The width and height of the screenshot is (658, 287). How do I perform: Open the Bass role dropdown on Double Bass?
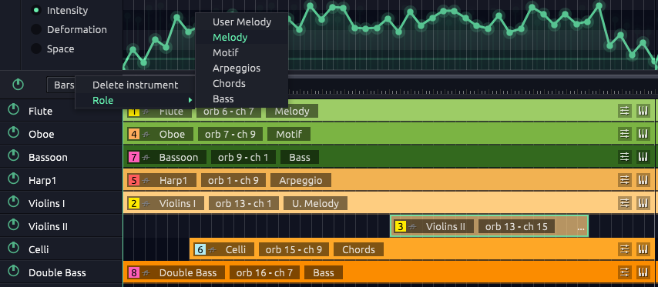[x=324, y=272]
